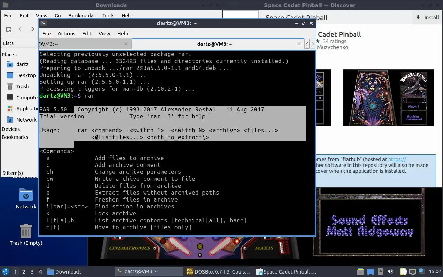Click the 'dartz@VM3:~$ rar' prompt line

[x=67, y=96]
